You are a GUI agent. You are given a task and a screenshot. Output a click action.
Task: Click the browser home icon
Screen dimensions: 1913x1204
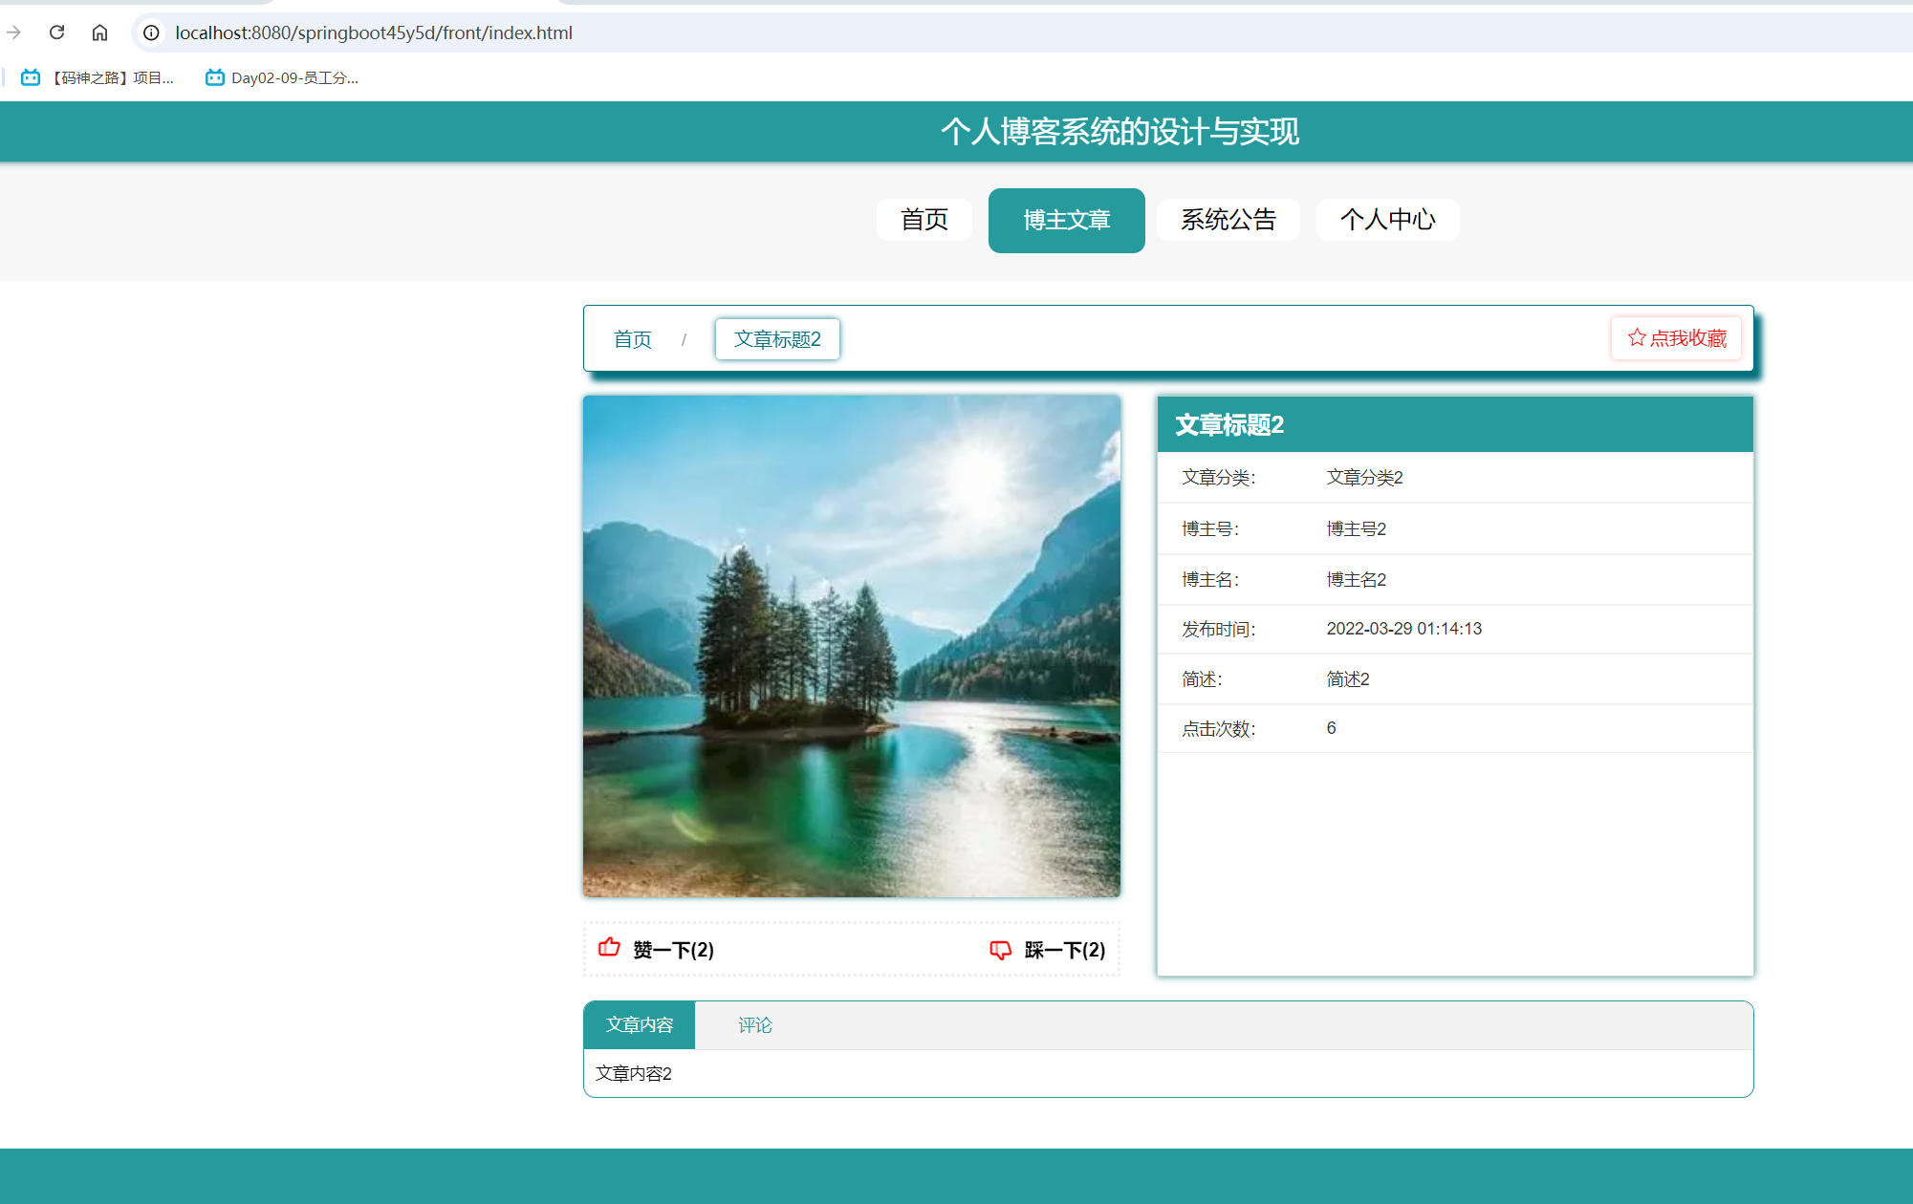point(99,32)
